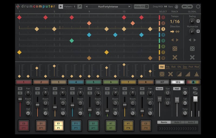216x138 pixels.
Task: Select the Auto 2 mode tab
Action: [191, 122]
